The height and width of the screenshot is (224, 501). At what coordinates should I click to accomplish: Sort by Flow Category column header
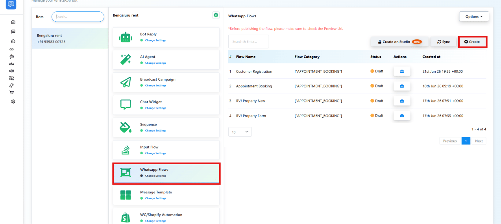[x=307, y=57]
